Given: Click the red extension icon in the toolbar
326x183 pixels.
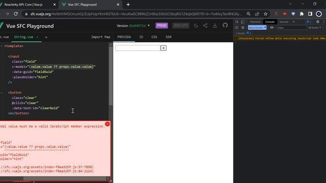Looking at the screenshot, I should (x=285, y=14).
